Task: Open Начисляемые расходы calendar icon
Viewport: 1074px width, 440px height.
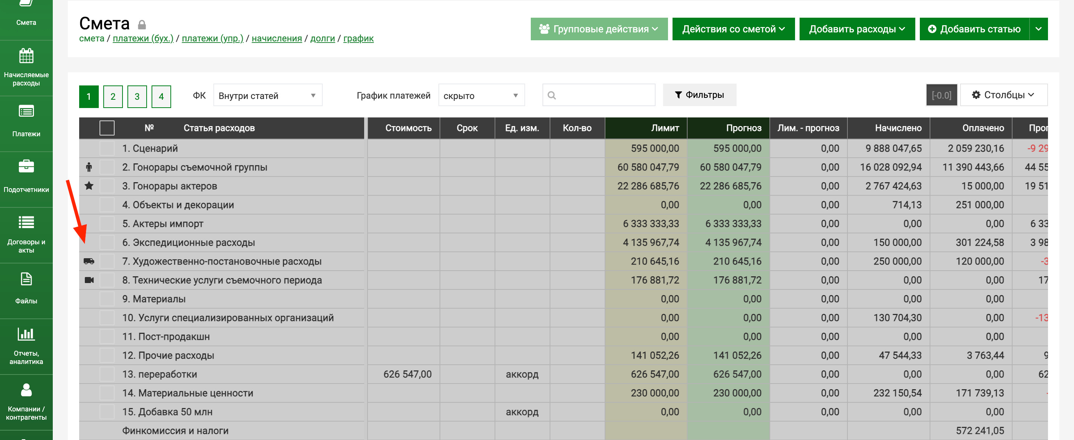Action: pos(26,55)
